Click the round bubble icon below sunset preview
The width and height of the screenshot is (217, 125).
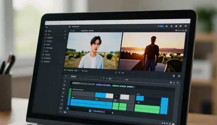coord(174,76)
